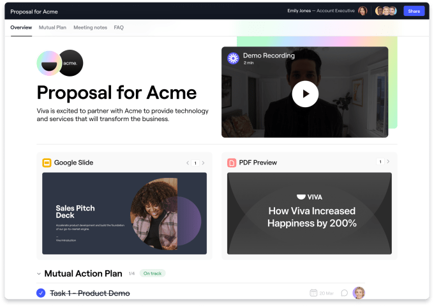The width and height of the screenshot is (434, 306).
Task: Click the On track status badge
Action: tap(153, 273)
